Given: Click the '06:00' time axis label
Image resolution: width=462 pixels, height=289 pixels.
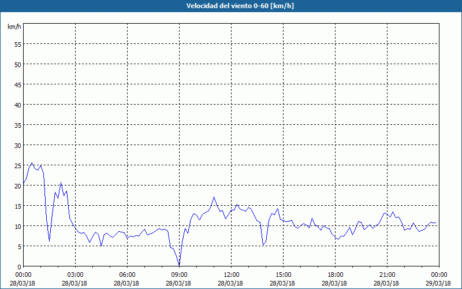Looking at the screenshot, I should (x=127, y=275).
